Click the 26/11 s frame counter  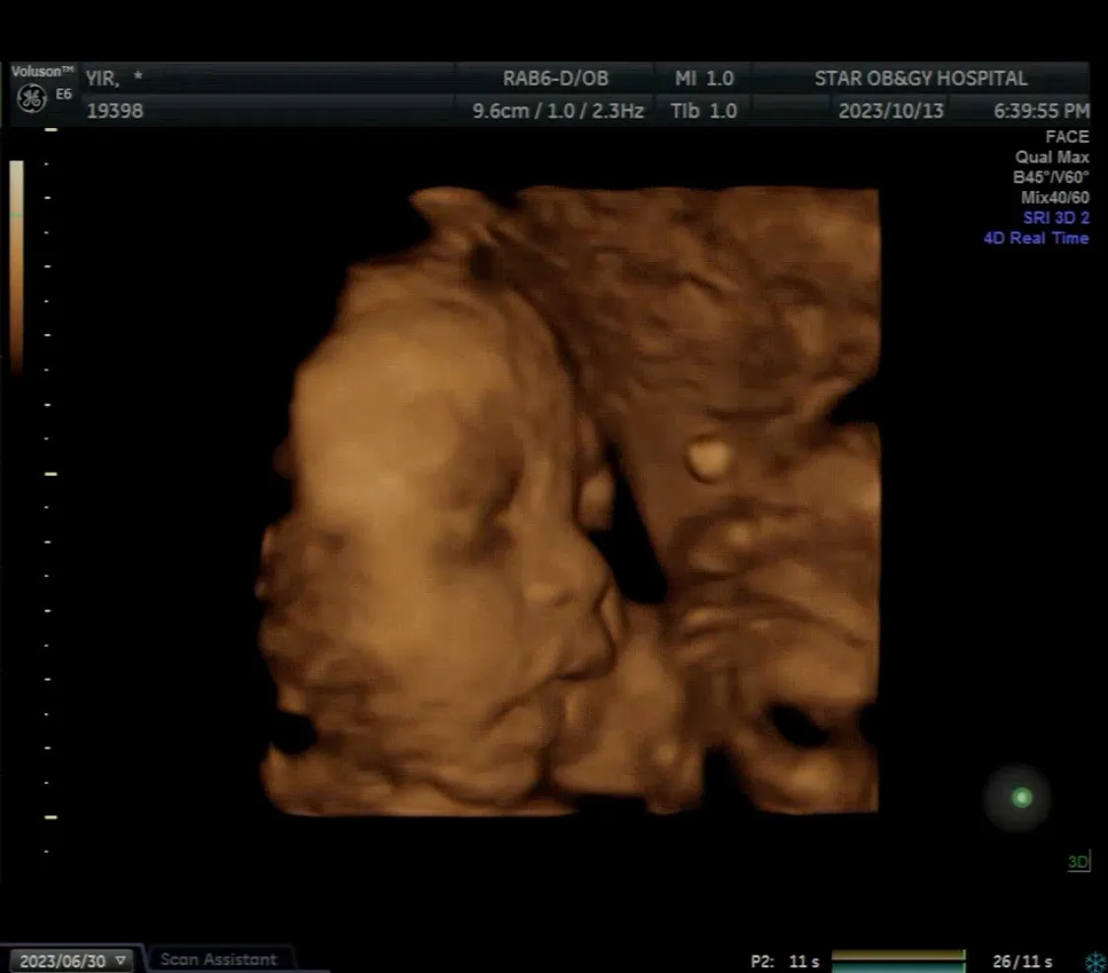click(x=1021, y=962)
